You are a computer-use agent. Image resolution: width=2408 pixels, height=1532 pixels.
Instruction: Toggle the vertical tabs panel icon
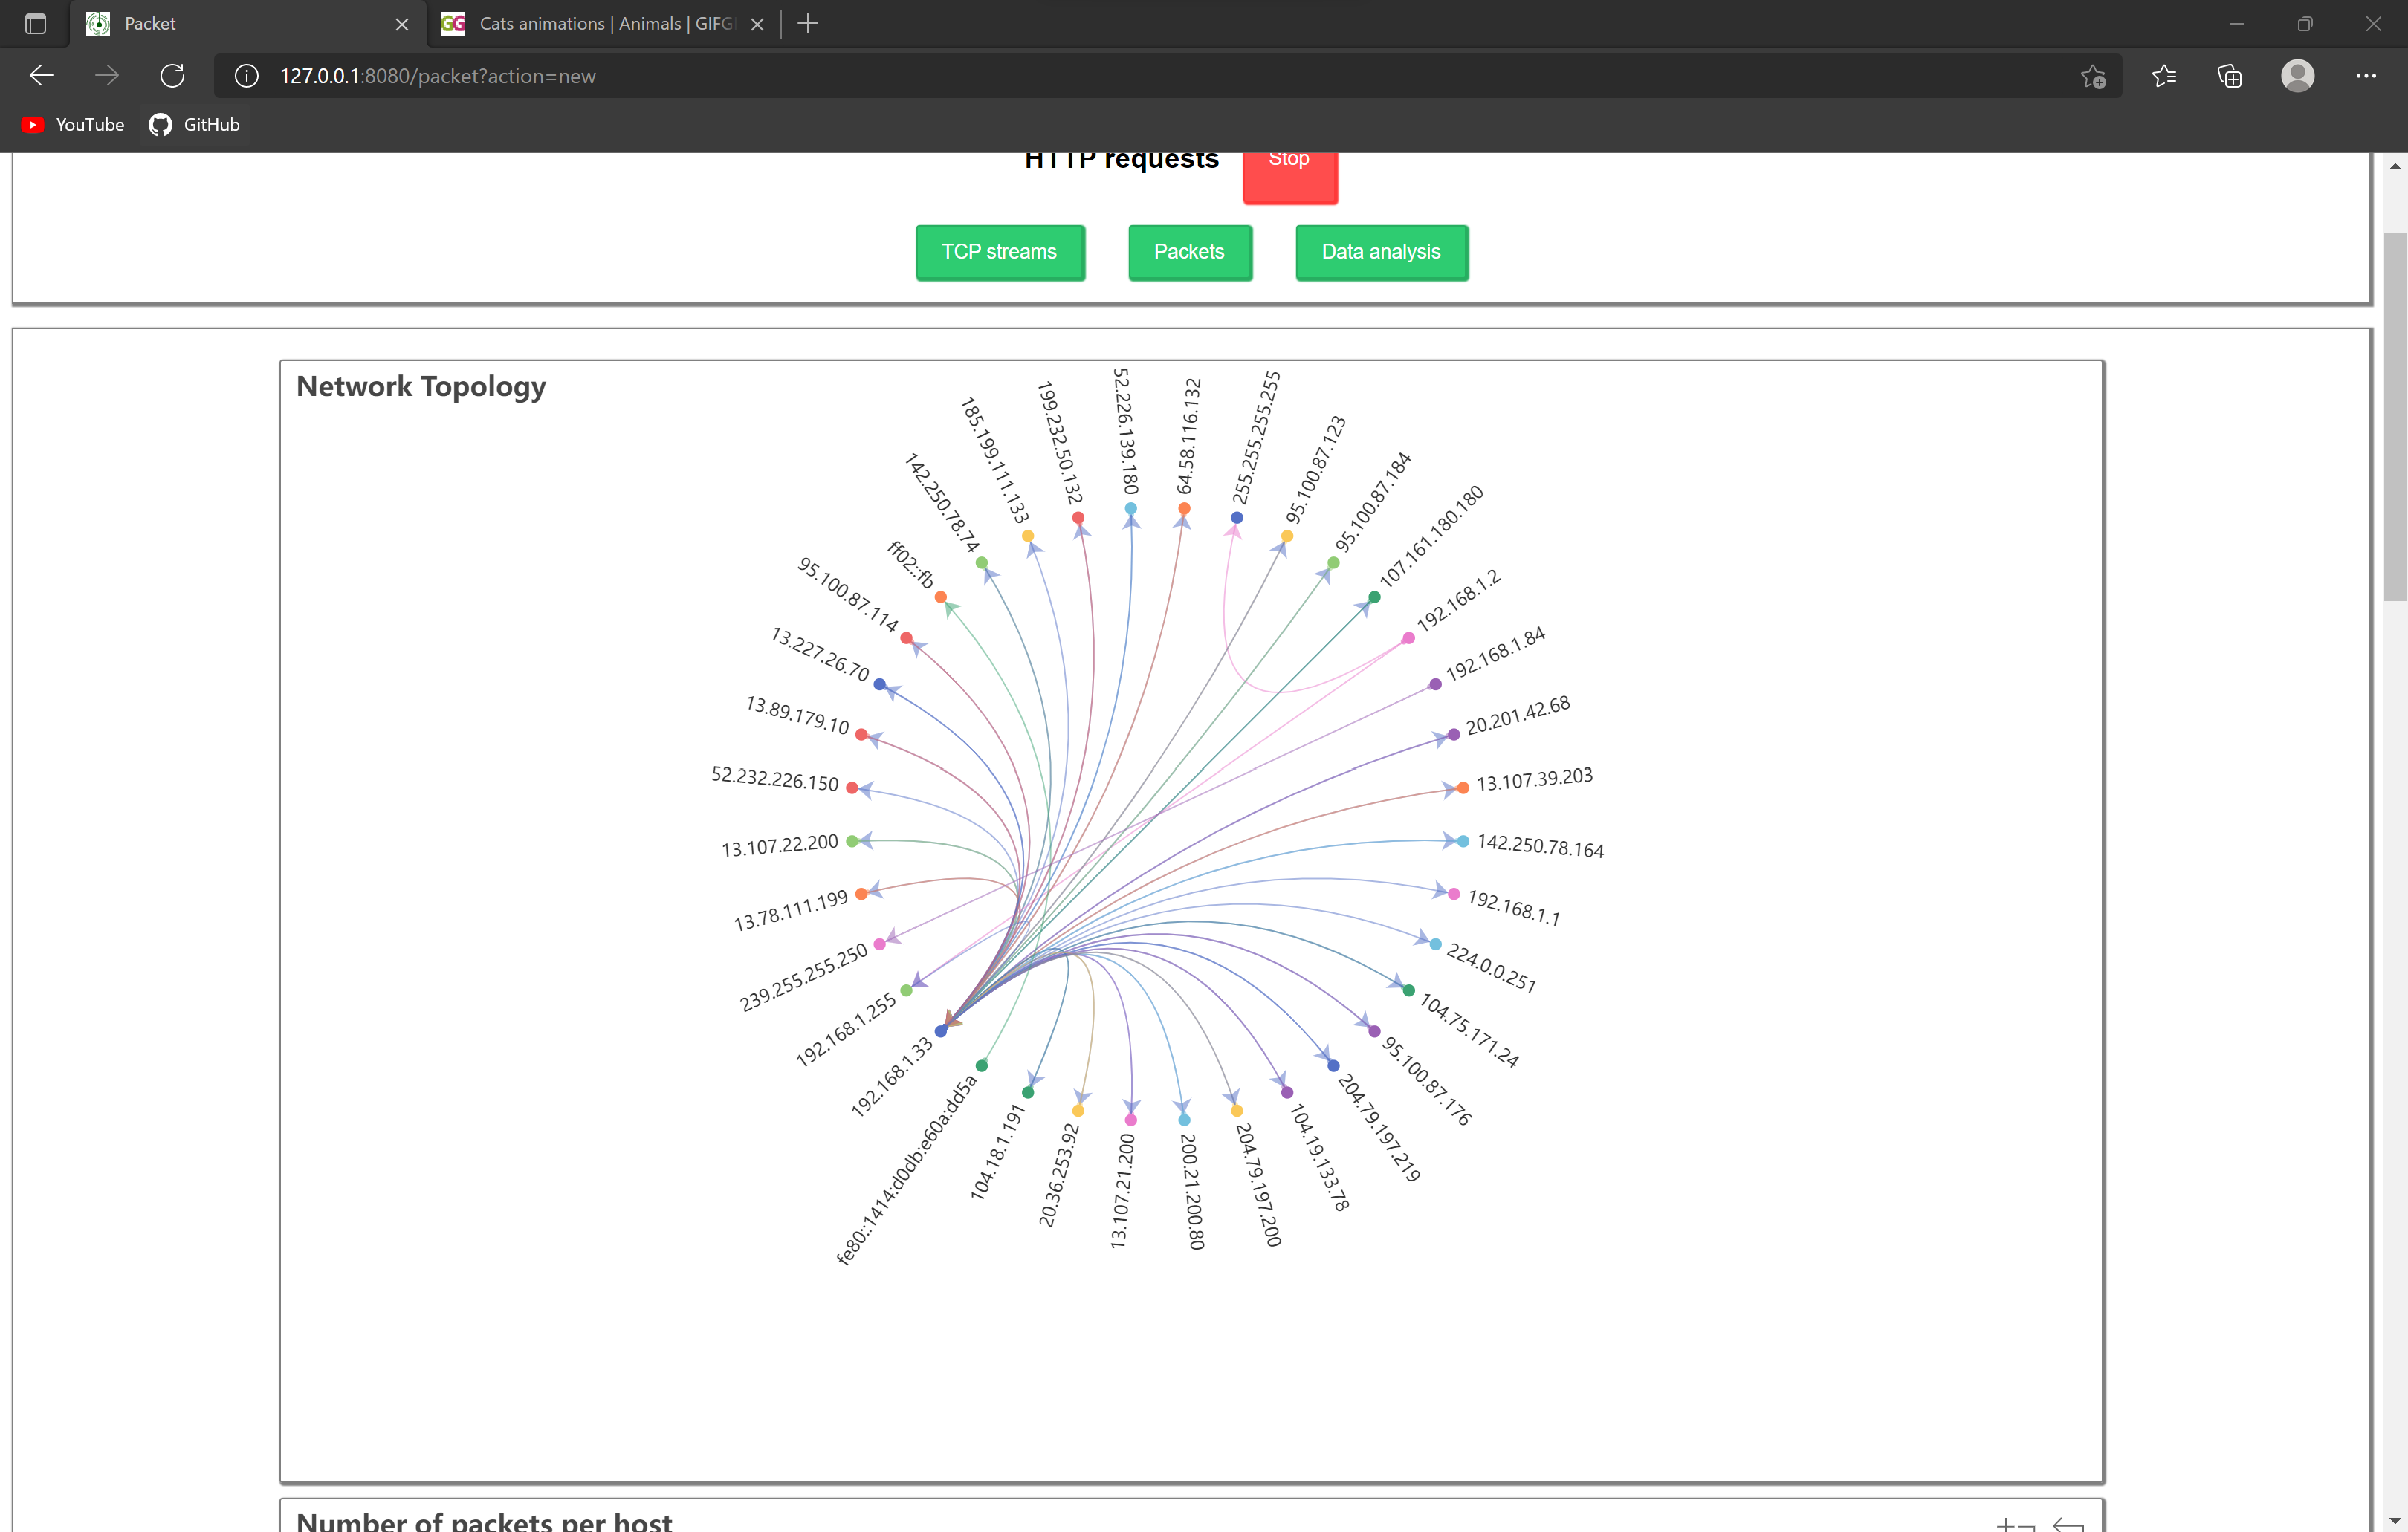click(35, 23)
